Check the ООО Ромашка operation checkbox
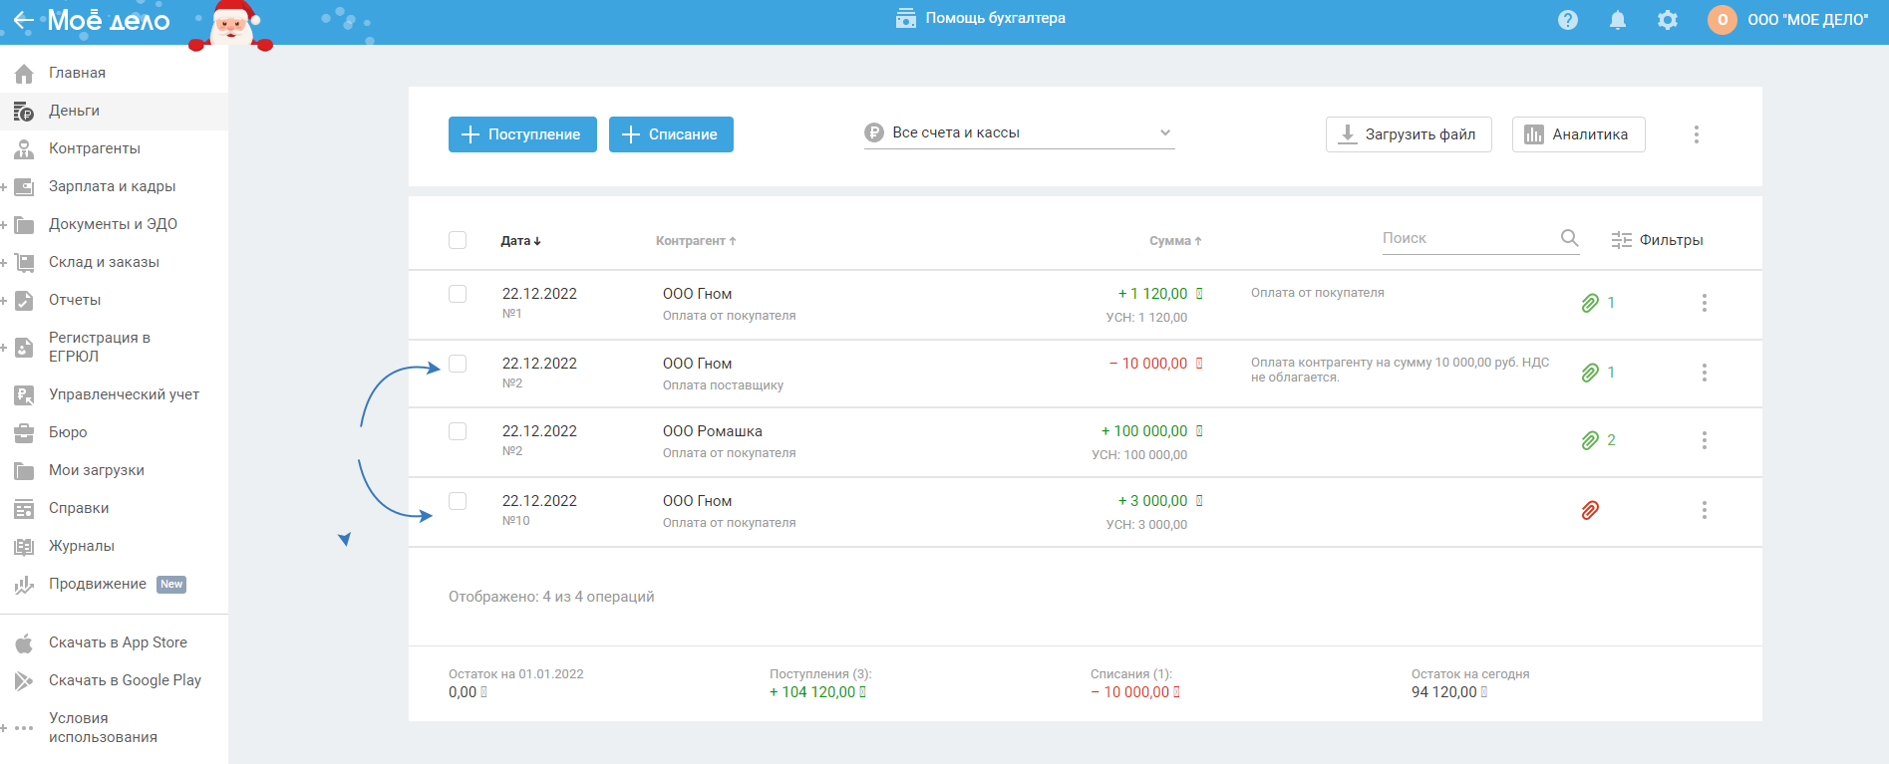 point(458,431)
